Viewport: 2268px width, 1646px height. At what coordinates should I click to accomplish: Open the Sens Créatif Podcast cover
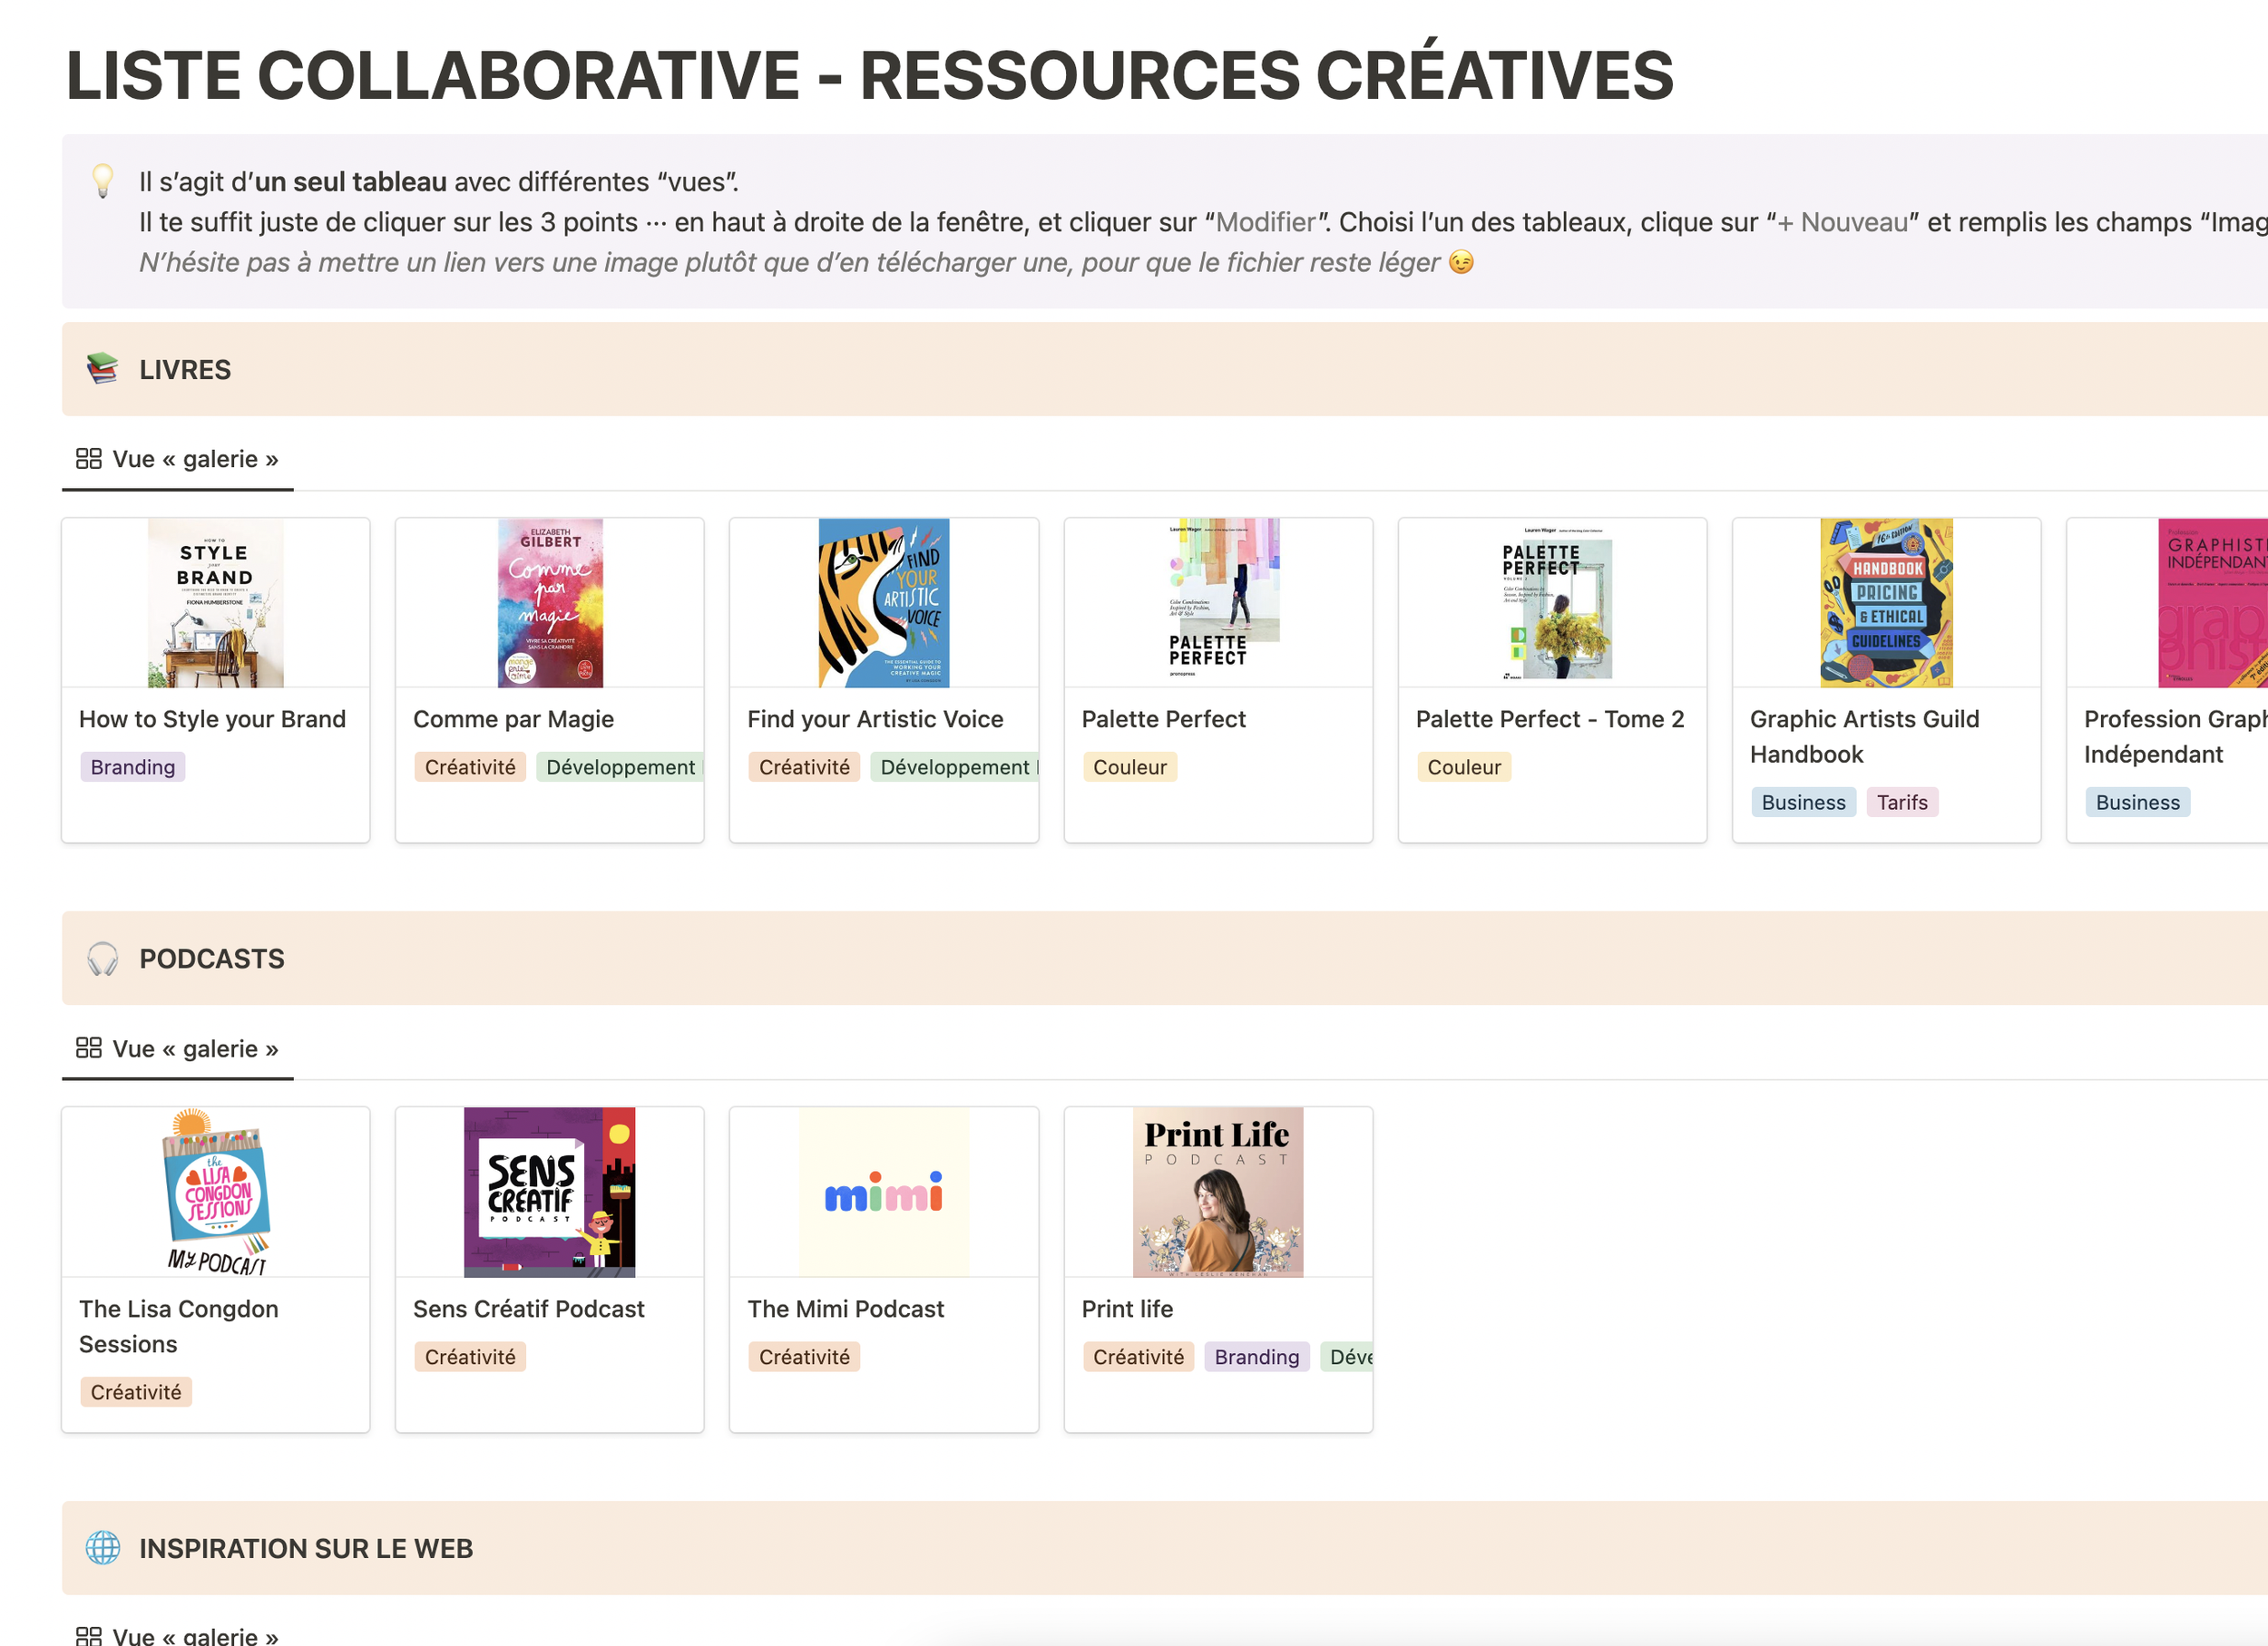(x=550, y=1193)
